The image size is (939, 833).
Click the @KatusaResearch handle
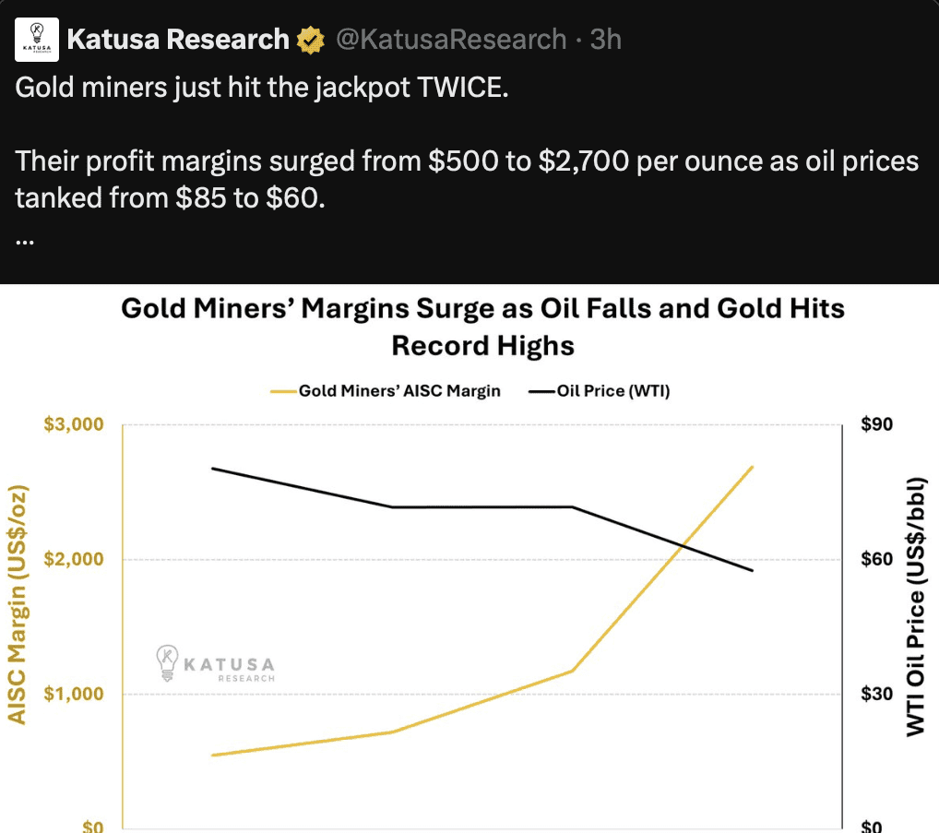coord(450,40)
